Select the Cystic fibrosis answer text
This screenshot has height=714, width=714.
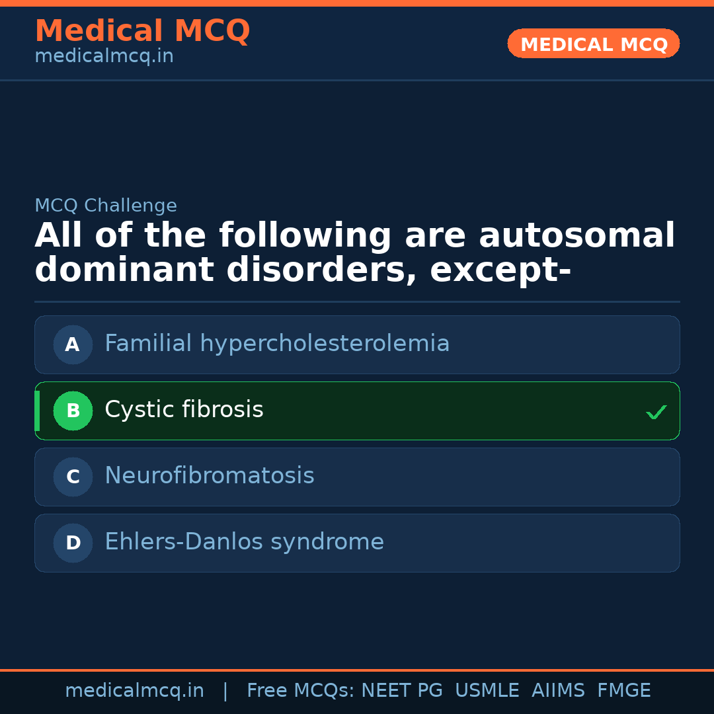tap(184, 410)
